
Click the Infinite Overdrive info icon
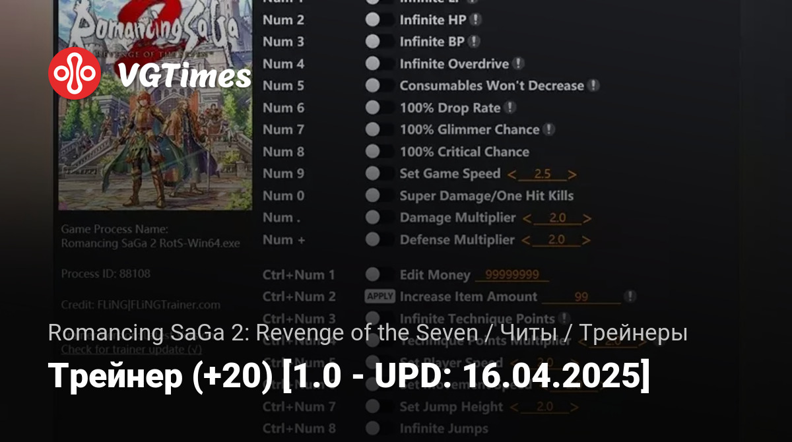519,64
